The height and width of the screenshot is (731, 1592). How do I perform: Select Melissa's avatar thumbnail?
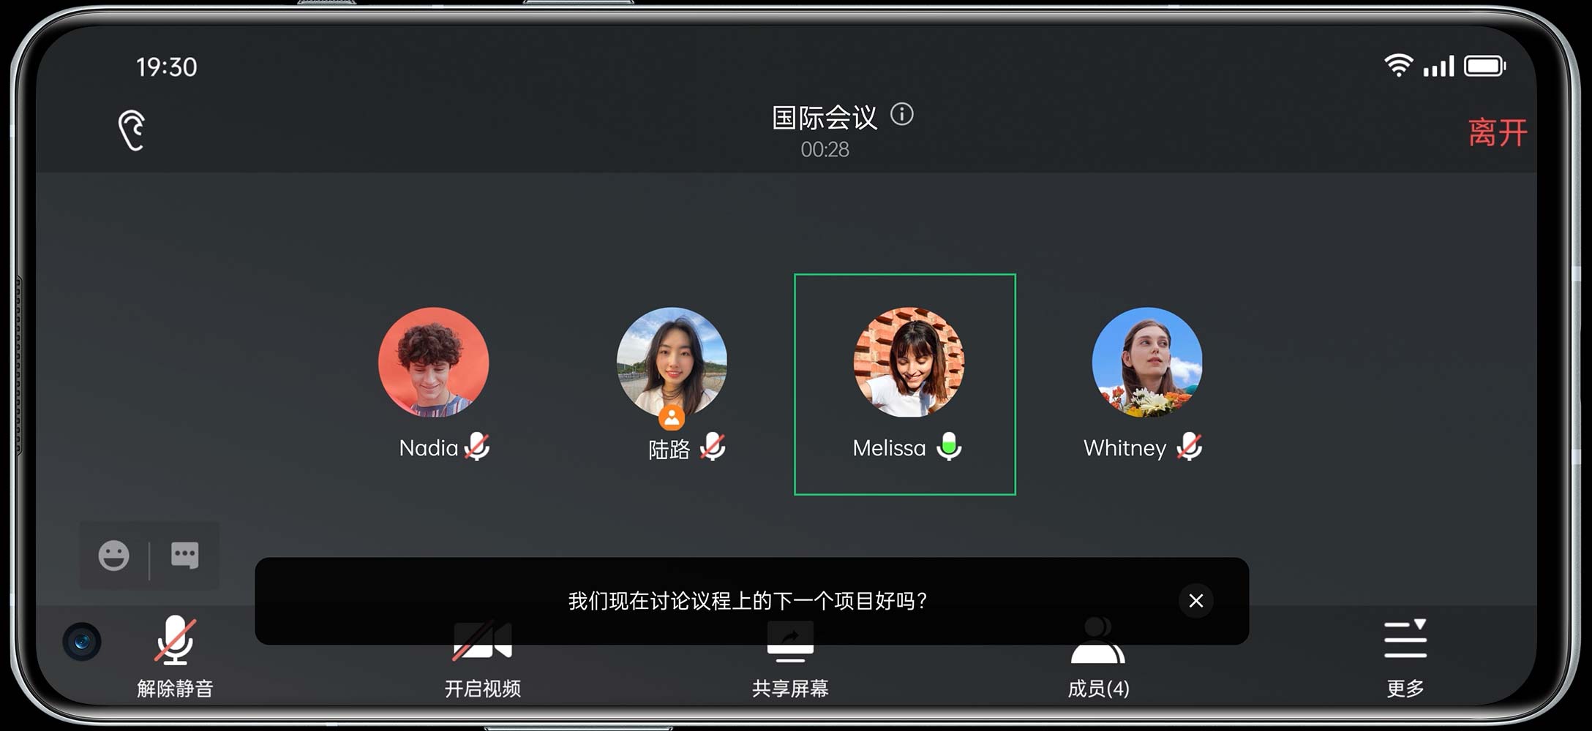(x=909, y=363)
